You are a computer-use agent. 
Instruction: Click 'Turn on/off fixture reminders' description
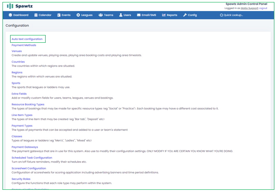tap(49, 162)
